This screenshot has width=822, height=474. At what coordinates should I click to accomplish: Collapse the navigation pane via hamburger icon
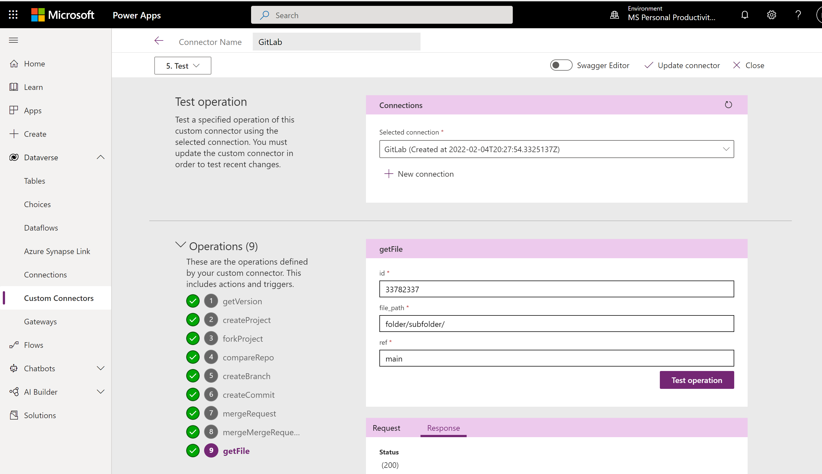click(x=13, y=40)
